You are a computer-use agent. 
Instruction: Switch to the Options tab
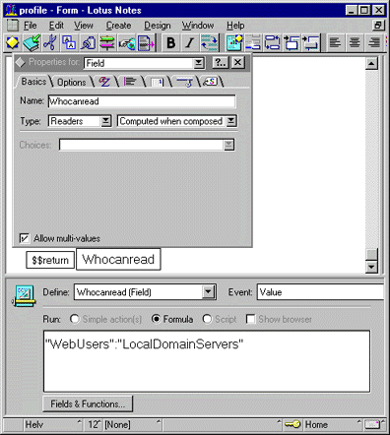pyautogui.click(x=72, y=82)
